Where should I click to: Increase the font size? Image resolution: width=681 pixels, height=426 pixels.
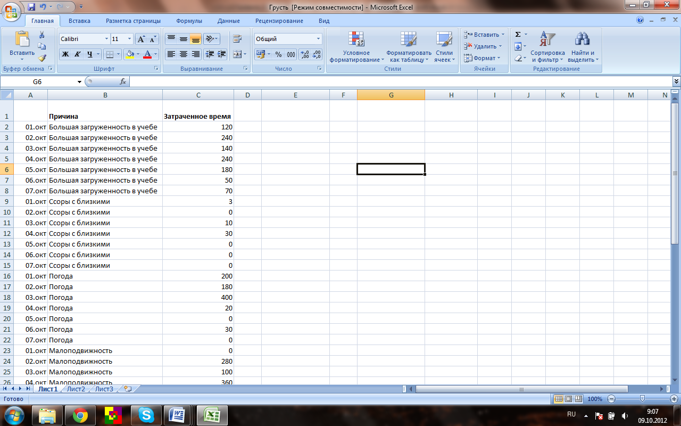pyautogui.click(x=141, y=39)
